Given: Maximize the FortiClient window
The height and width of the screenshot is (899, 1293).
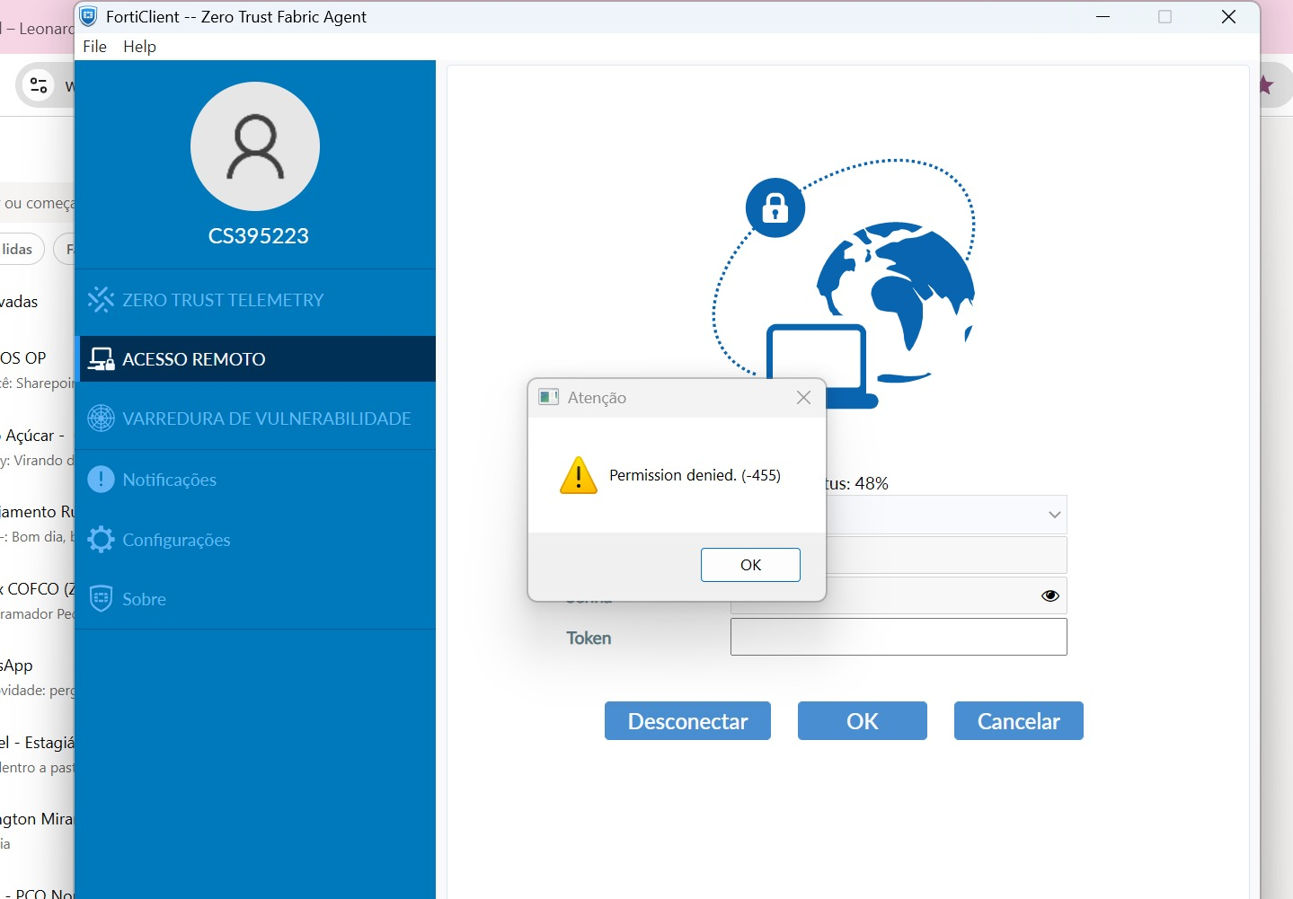Looking at the screenshot, I should pos(1165,16).
